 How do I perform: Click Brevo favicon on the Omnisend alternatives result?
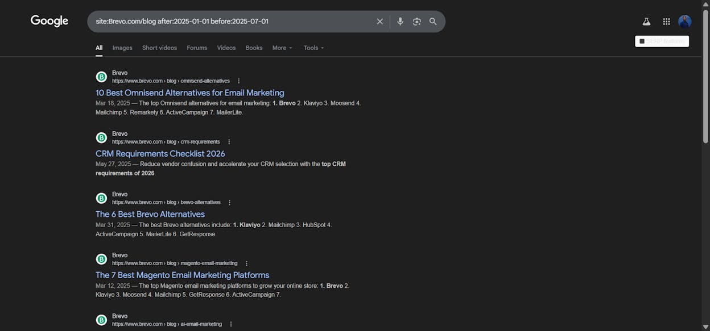click(x=101, y=77)
